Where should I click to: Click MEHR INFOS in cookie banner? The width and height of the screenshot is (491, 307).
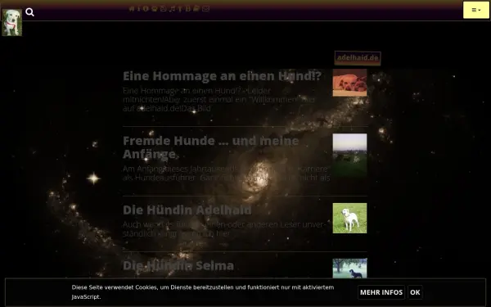point(381,292)
